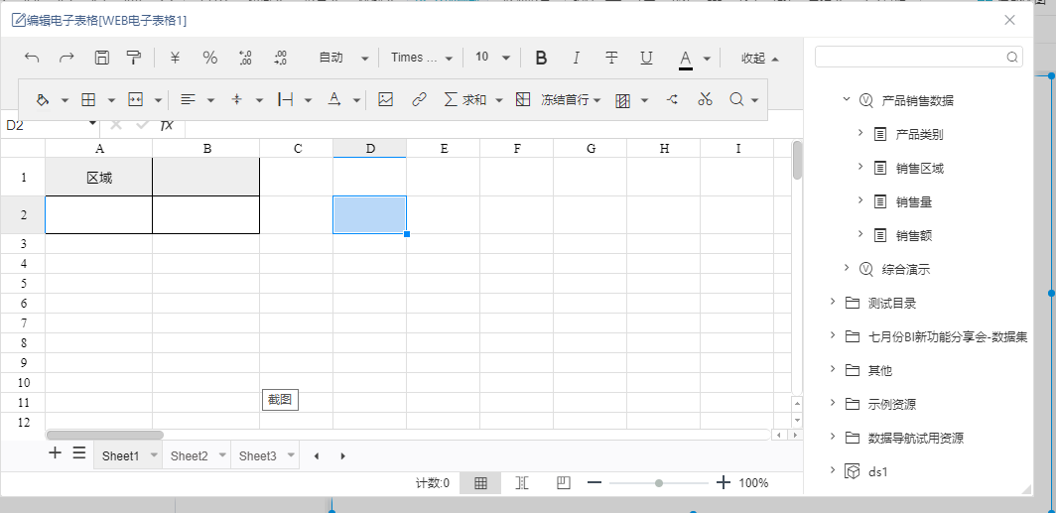Screen dimensions: 1056x513
Task: Click the branching arrows toolbar icon
Action: pos(672,99)
